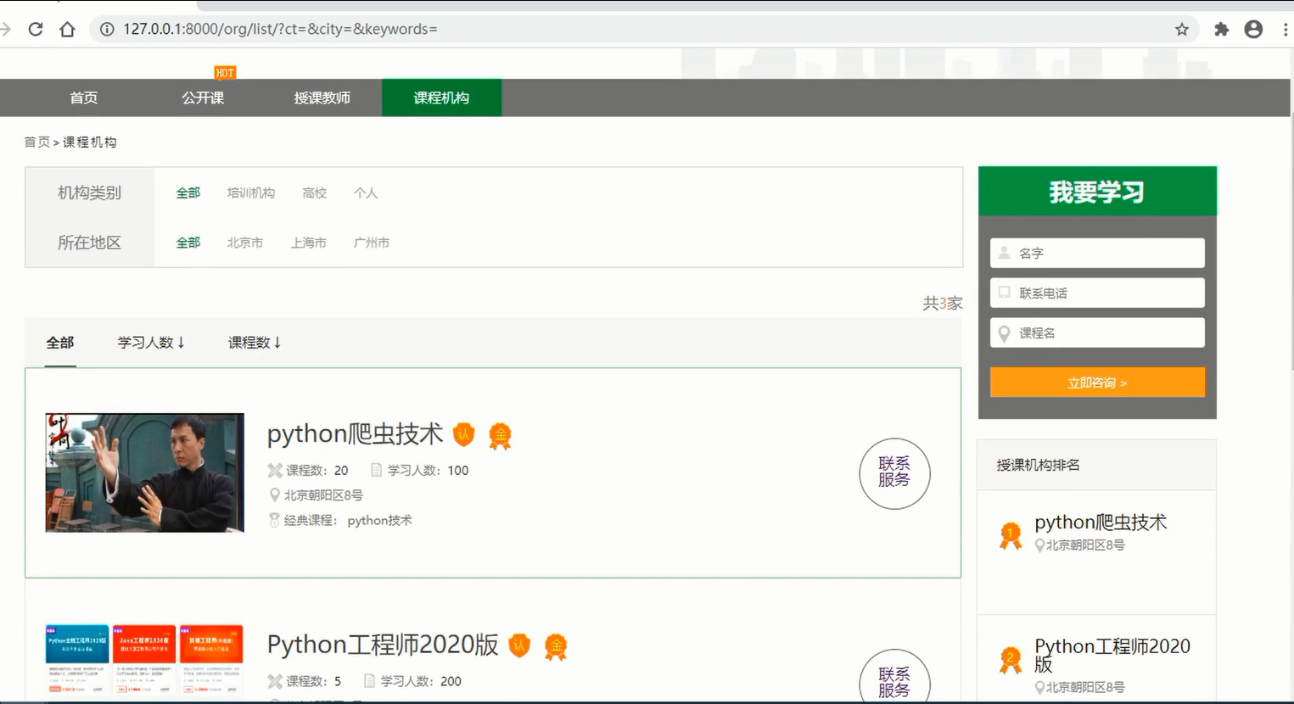The height and width of the screenshot is (704, 1294).
Task: Sort organizations by 学习人数 descending
Action: [150, 342]
